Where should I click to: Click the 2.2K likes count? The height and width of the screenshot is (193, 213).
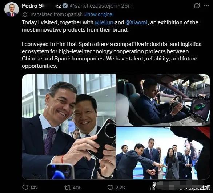pyautogui.click(x=120, y=188)
